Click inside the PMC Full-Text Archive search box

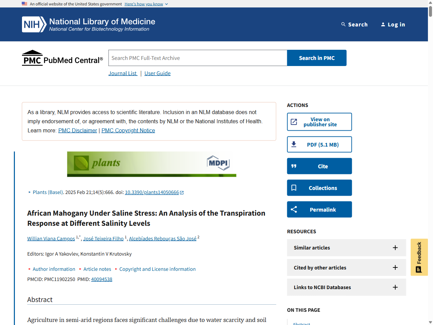click(198, 58)
